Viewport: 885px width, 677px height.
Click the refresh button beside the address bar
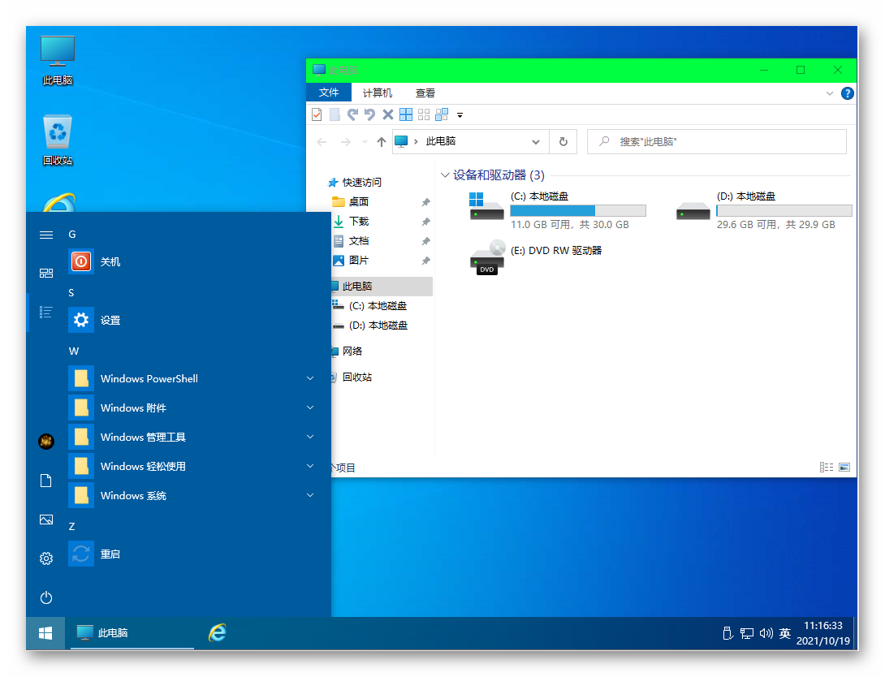coord(563,141)
